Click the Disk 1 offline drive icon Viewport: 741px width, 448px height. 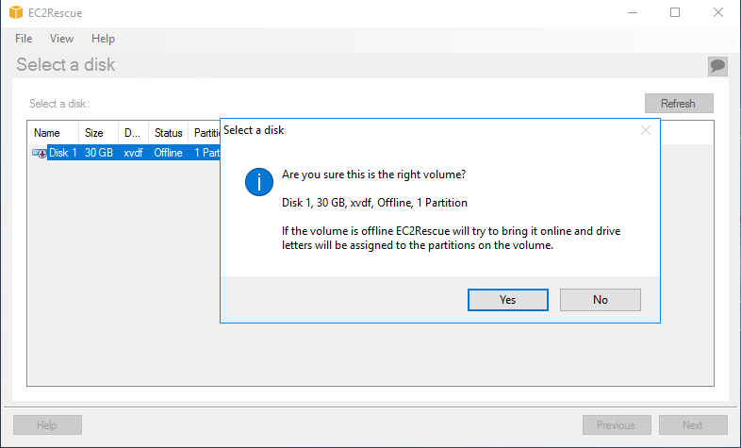[x=40, y=153]
